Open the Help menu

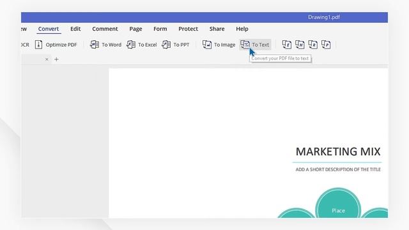click(242, 29)
